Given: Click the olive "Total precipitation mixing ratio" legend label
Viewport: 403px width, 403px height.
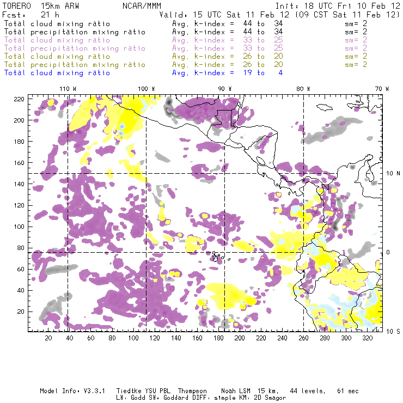Looking at the screenshot, I should pyautogui.click(x=75, y=64).
